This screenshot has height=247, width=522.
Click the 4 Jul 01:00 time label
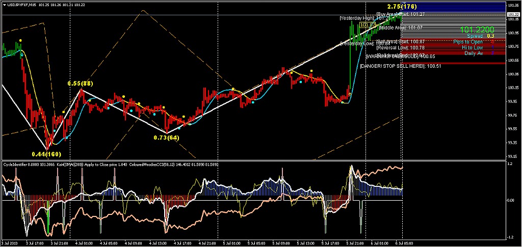[x=84, y=243]
